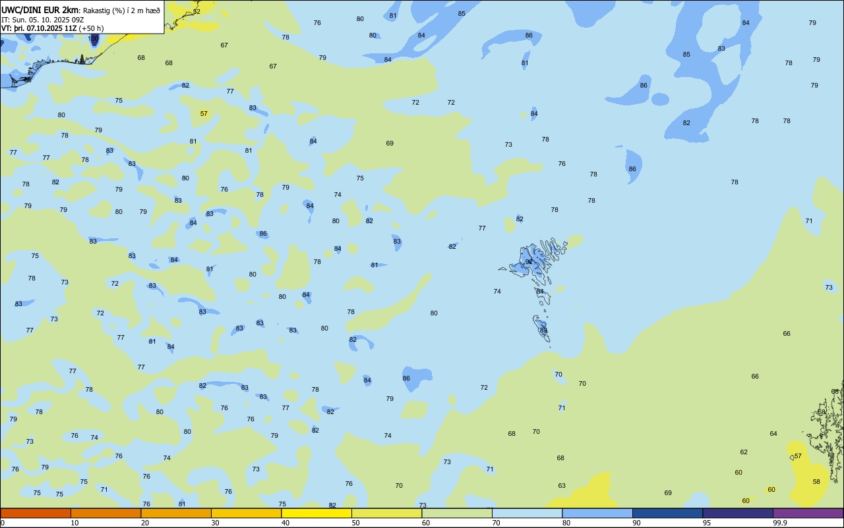Click the 10–20 orange legend swatch
This screenshot has width=844, height=528.
tap(105, 513)
